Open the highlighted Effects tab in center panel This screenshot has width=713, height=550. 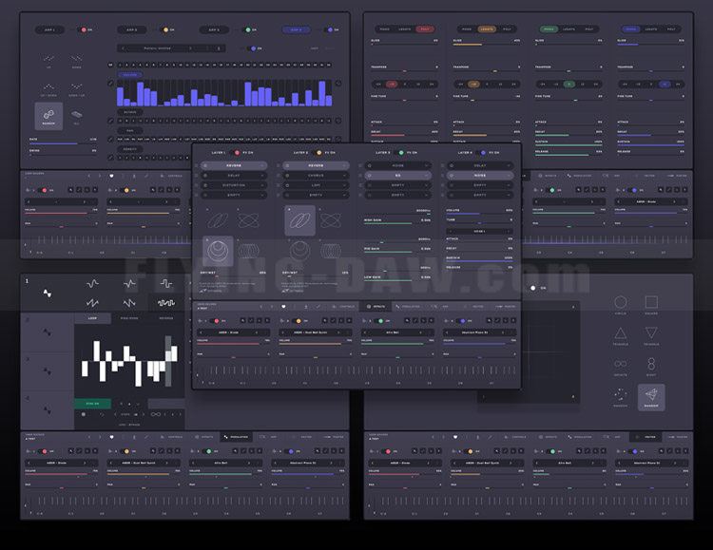[376, 307]
